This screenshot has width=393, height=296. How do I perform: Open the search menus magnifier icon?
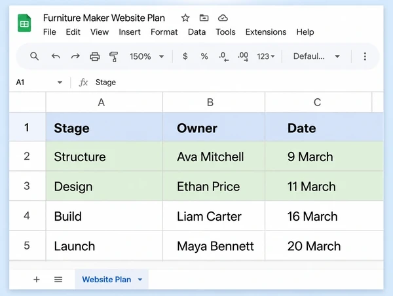coord(34,56)
